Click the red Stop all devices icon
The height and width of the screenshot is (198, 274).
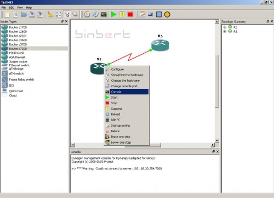[130, 14]
